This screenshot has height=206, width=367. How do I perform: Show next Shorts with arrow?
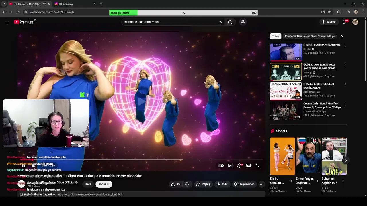pos(346,160)
